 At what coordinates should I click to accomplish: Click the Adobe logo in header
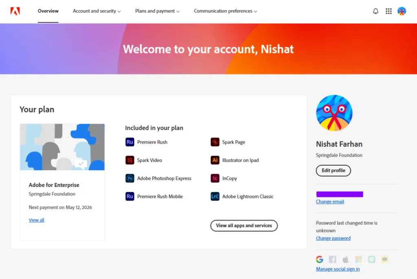(15, 11)
